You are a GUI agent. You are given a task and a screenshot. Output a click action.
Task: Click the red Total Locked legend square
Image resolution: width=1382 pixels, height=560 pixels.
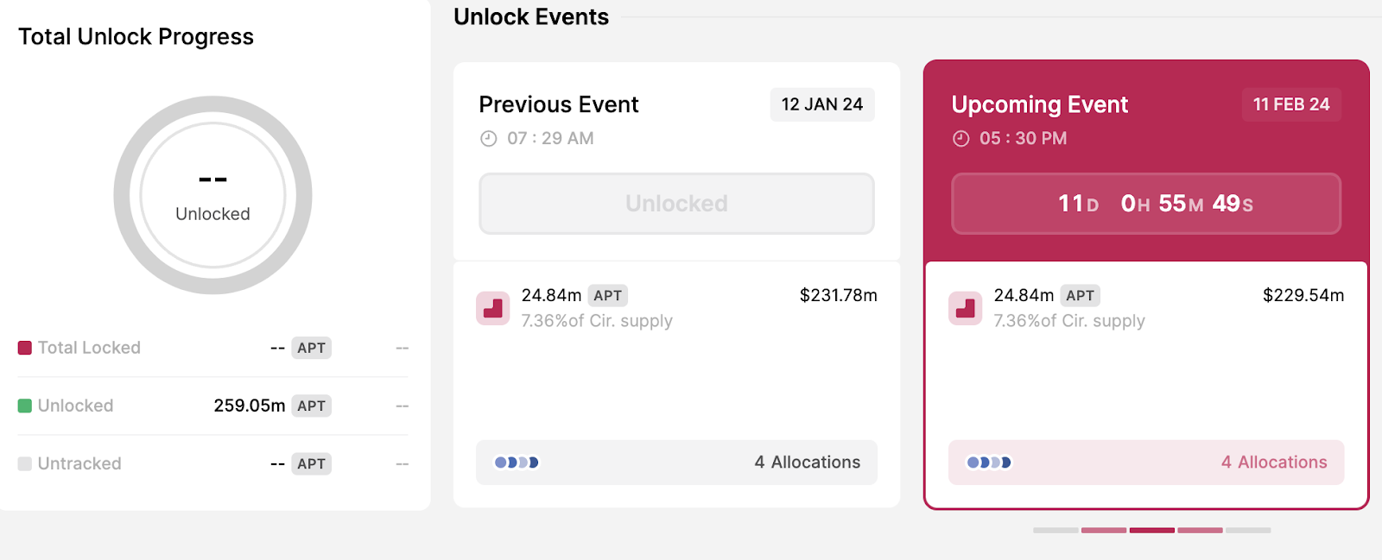pyautogui.click(x=25, y=348)
